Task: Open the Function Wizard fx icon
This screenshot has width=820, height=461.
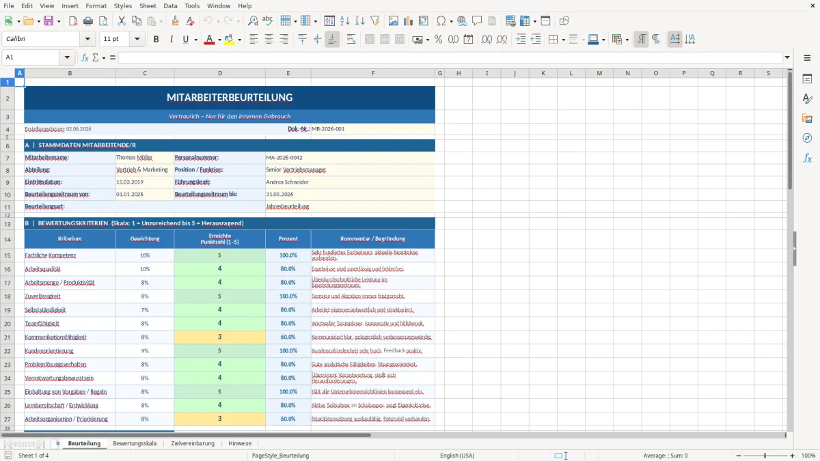Action: click(x=85, y=58)
